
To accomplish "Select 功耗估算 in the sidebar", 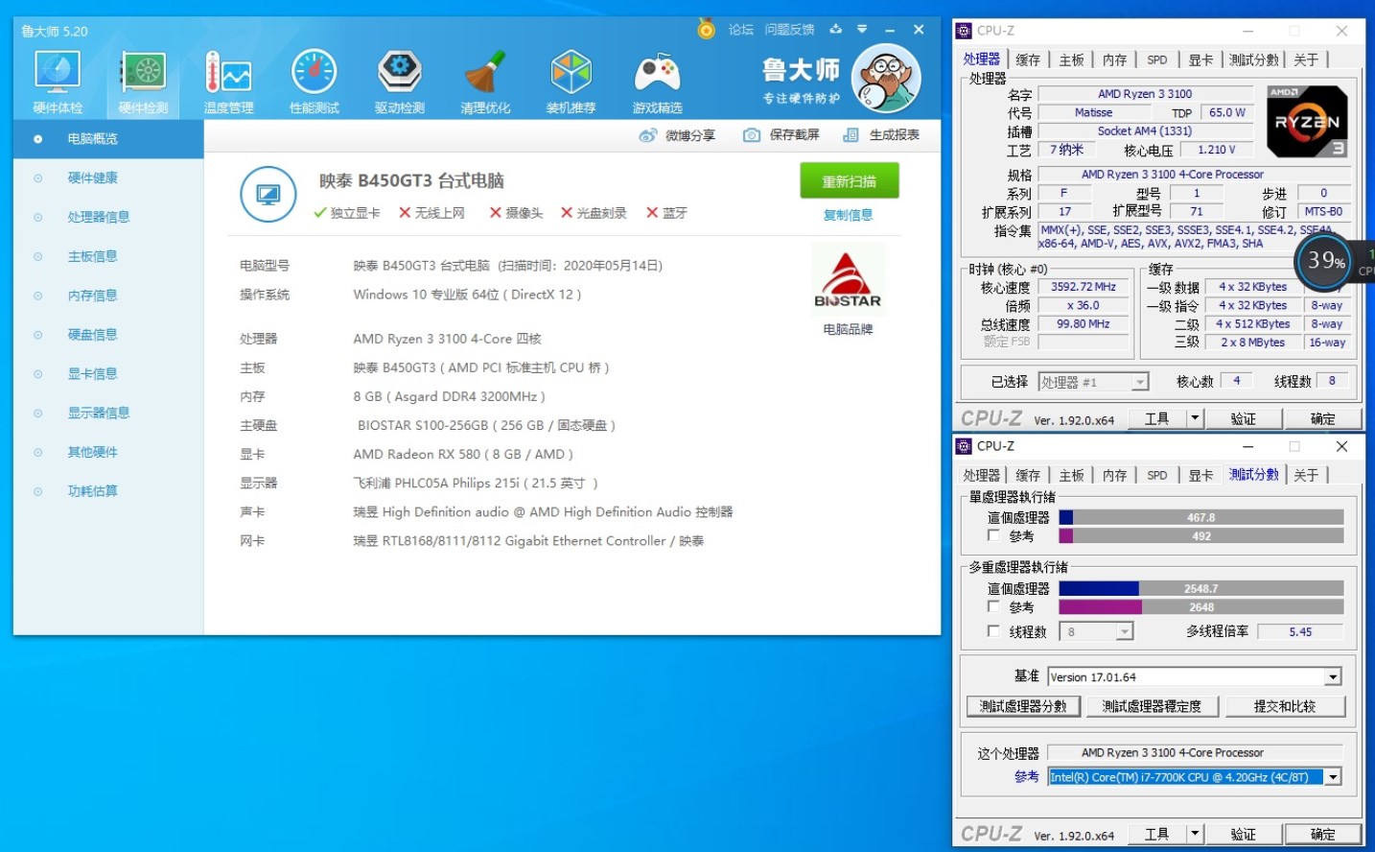I will point(108,491).
